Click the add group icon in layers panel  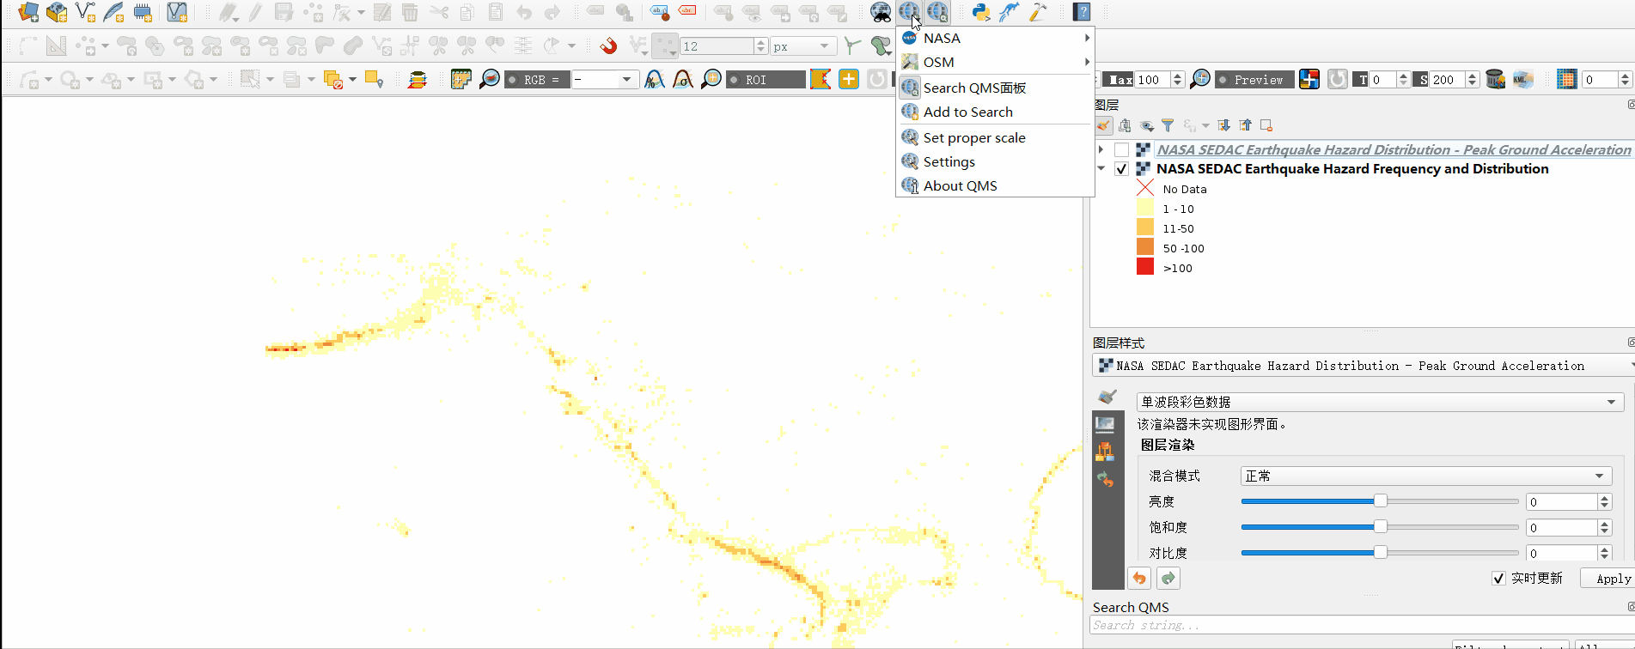1126,126
